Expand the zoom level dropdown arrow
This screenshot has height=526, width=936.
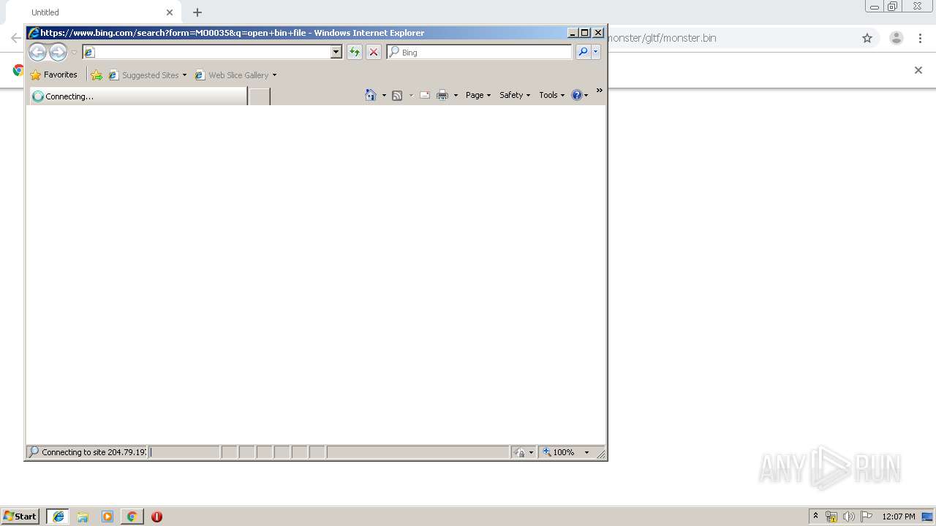(x=586, y=452)
